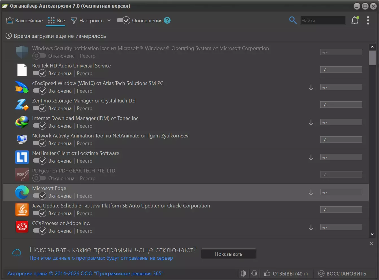This screenshot has height=280, width=379.
Task: Expand the Настроить filter dropdown arrow
Action: 109,20
